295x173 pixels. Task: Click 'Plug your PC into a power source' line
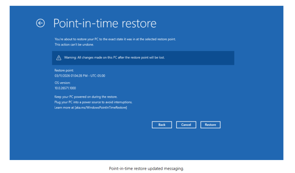tap(93, 102)
